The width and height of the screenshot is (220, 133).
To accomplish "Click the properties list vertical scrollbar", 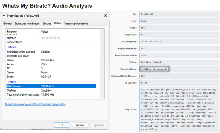I will [102, 46].
